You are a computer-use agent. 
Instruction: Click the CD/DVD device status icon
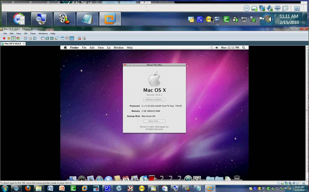click(x=278, y=183)
